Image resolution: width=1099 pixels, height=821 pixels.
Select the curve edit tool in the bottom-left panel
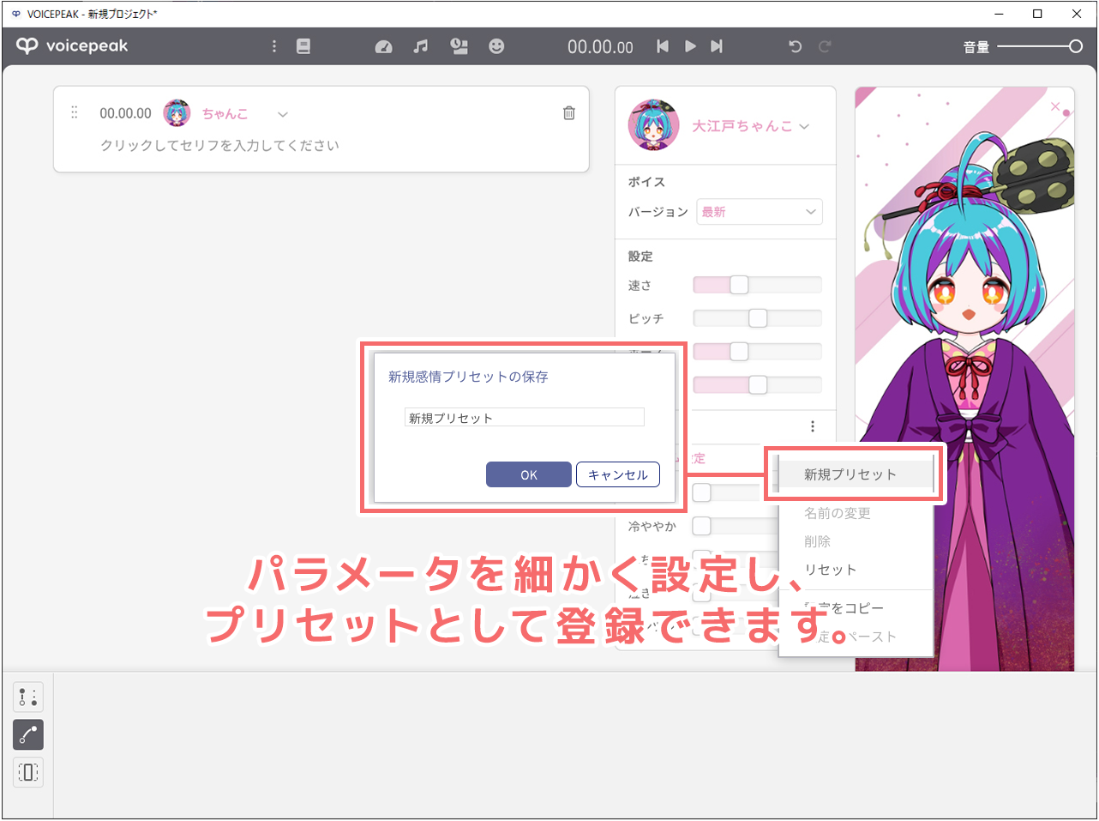(28, 734)
